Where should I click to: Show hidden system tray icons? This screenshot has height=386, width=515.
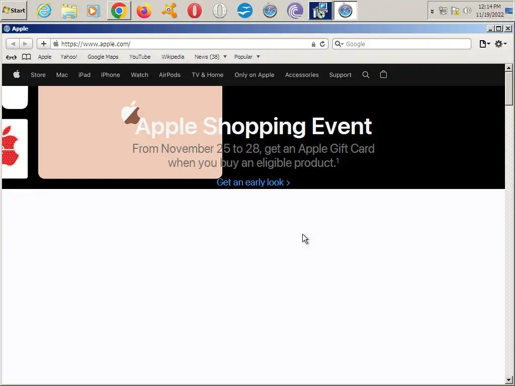coord(432,11)
